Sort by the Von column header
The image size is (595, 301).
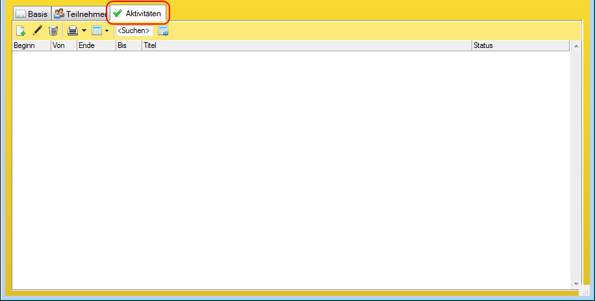click(x=64, y=45)
